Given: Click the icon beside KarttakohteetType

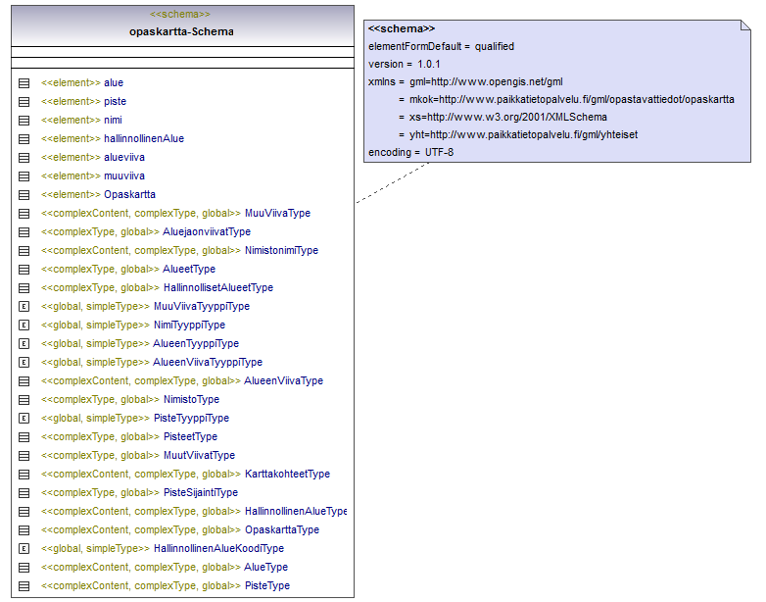Looking at the screenshot, I should (x=24, y=475).
